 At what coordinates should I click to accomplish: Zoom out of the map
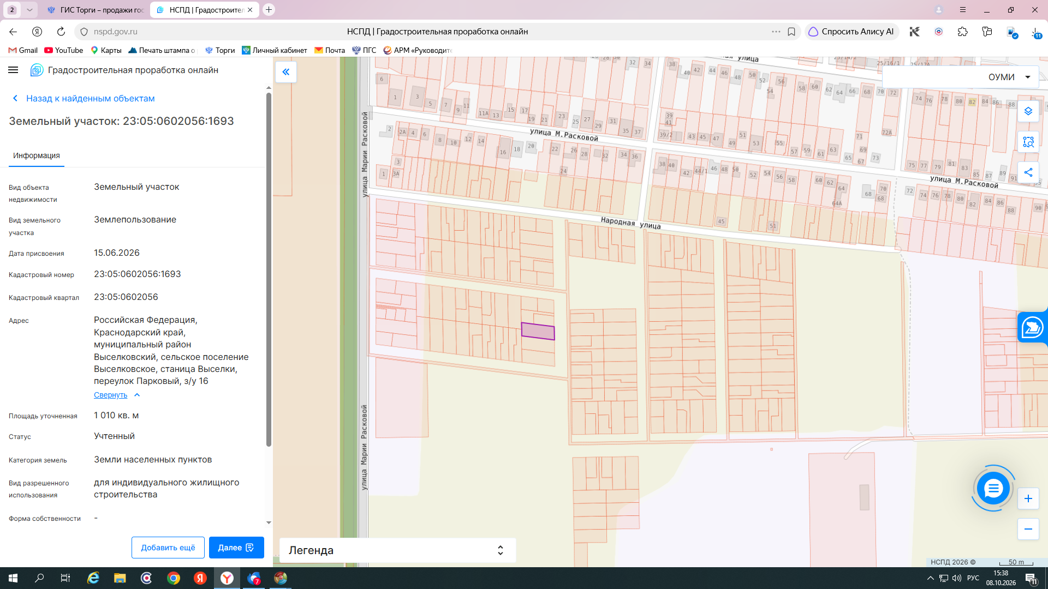(1028, 529)
